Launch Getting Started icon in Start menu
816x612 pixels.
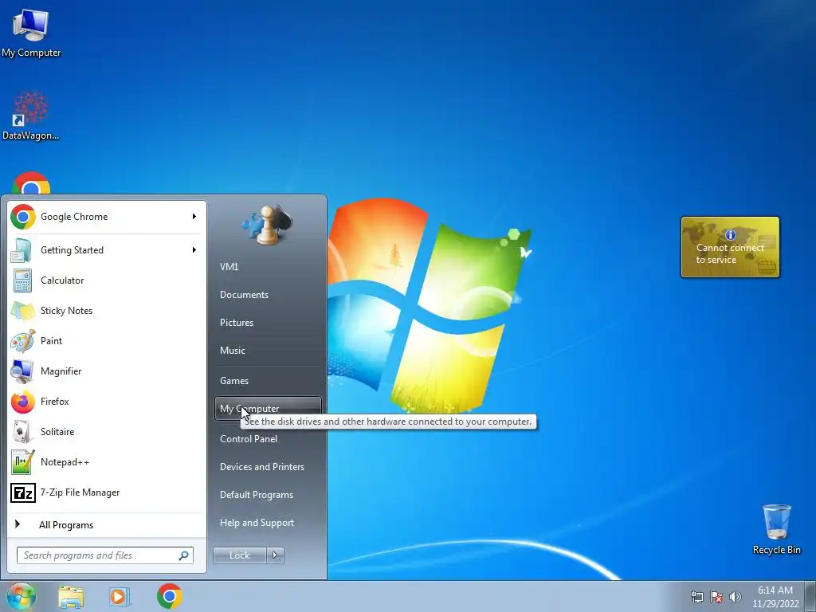coord(22,250)
